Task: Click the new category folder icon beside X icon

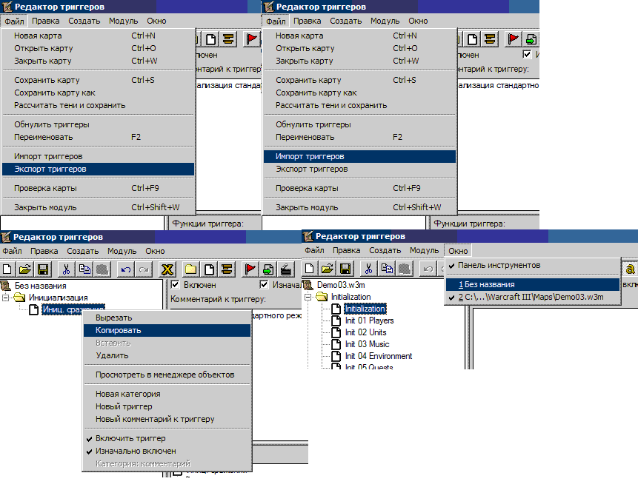Action: [191, 269]
